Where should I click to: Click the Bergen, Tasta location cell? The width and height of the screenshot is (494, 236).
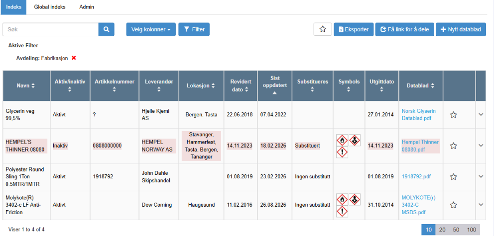click(201, 115)
